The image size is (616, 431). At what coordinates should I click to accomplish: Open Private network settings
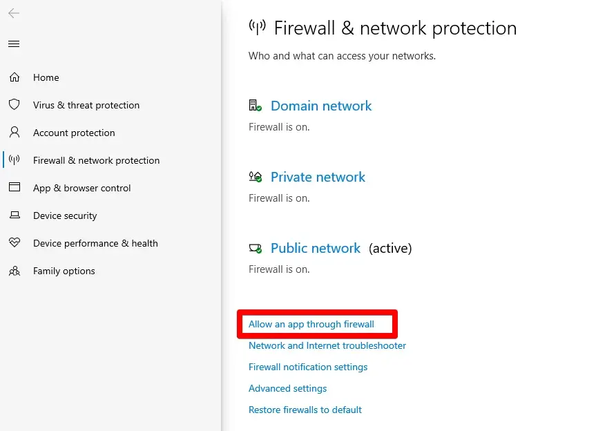318,177
